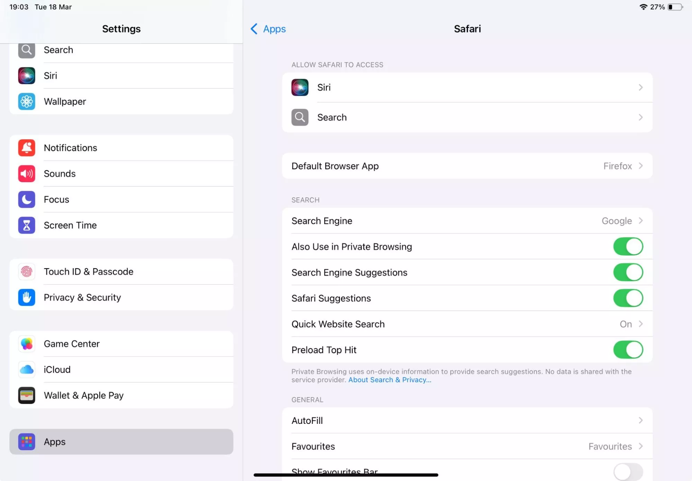Open Screen Time hourglass icon
692x481 pixels.
27,225
